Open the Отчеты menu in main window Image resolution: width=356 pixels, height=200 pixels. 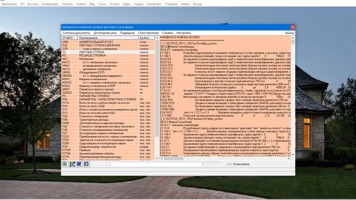115,4
